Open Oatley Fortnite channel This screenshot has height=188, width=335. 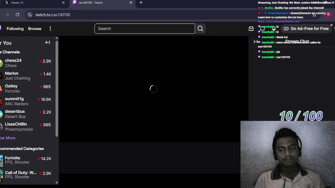click(28, 89)
